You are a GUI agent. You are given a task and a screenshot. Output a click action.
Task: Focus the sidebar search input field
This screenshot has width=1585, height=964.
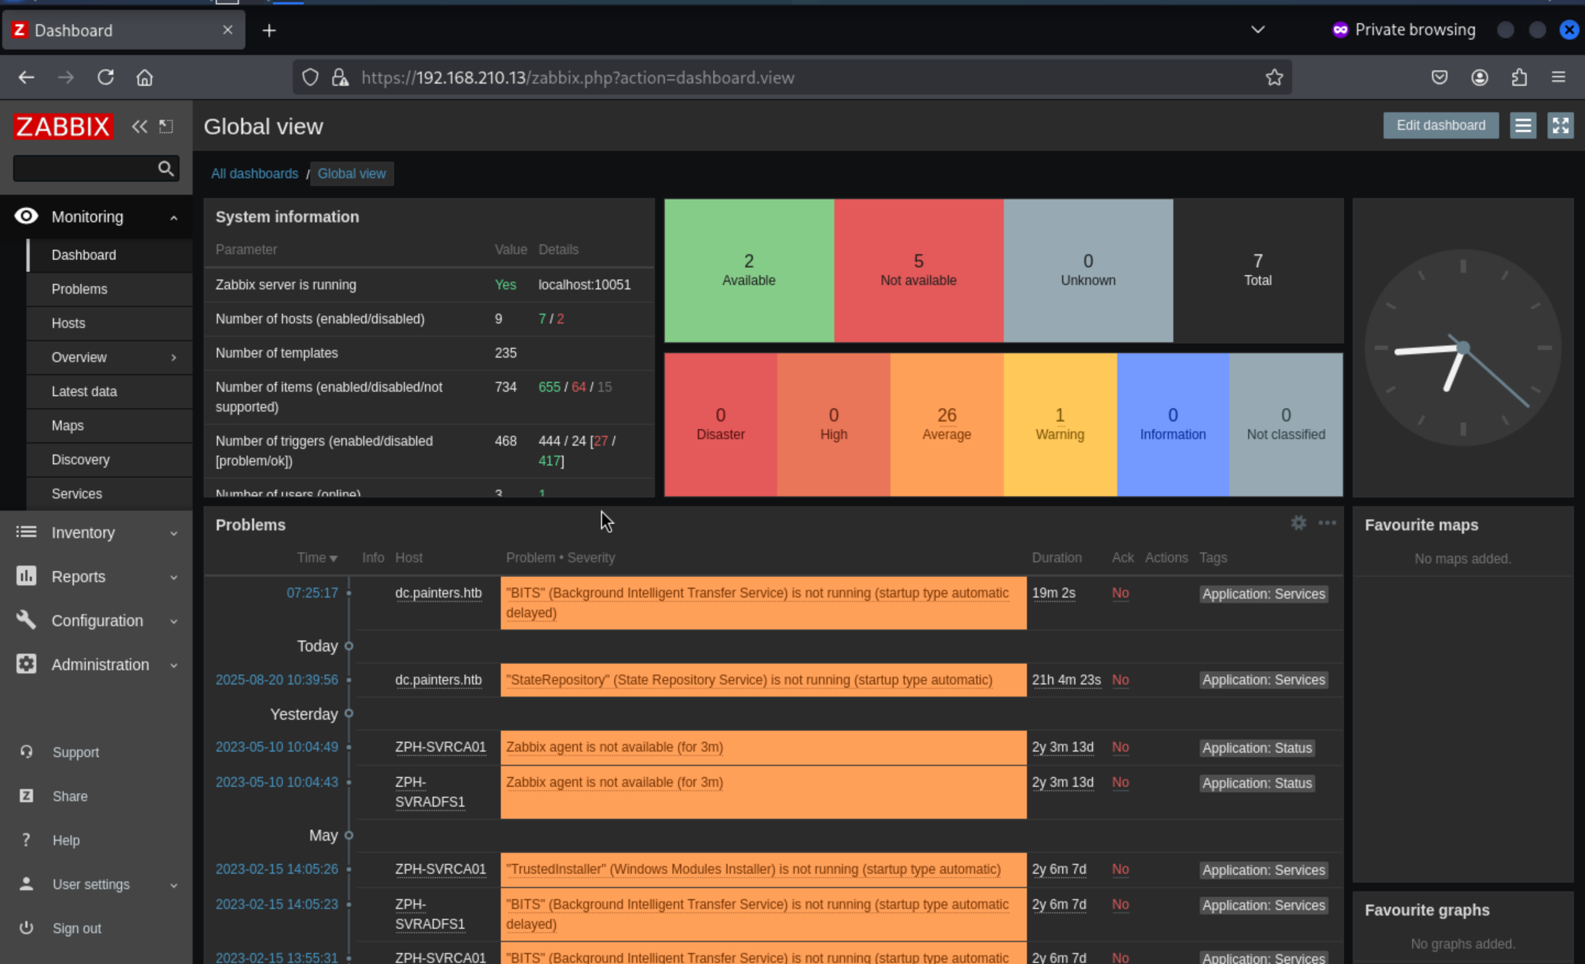coord(84,168)
